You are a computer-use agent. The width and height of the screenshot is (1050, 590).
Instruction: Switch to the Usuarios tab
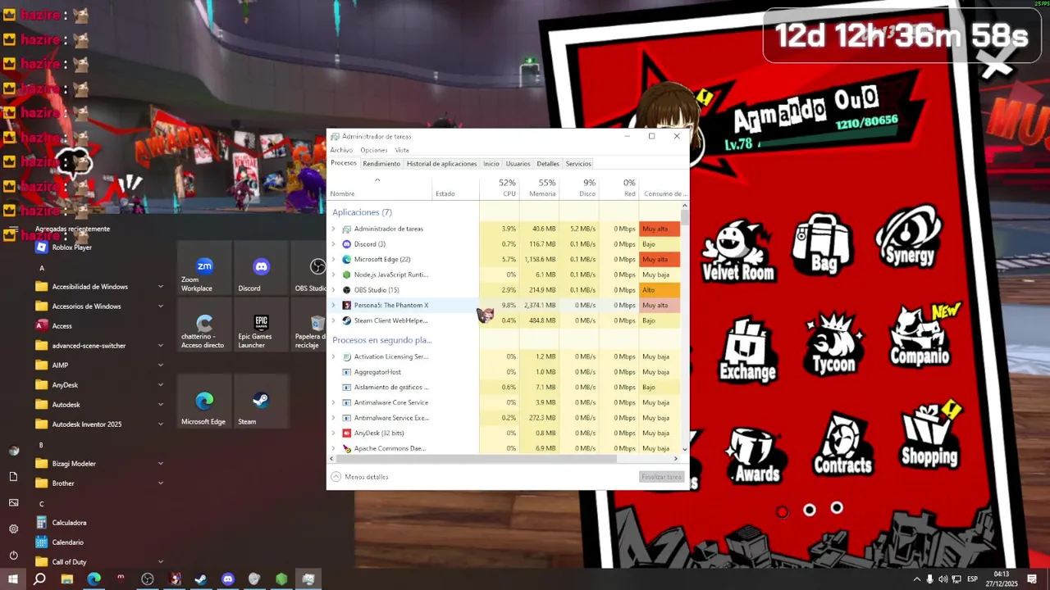click(518, 164)
